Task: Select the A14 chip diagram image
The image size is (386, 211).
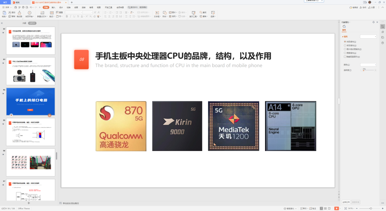Action: [x=291, y=126]
